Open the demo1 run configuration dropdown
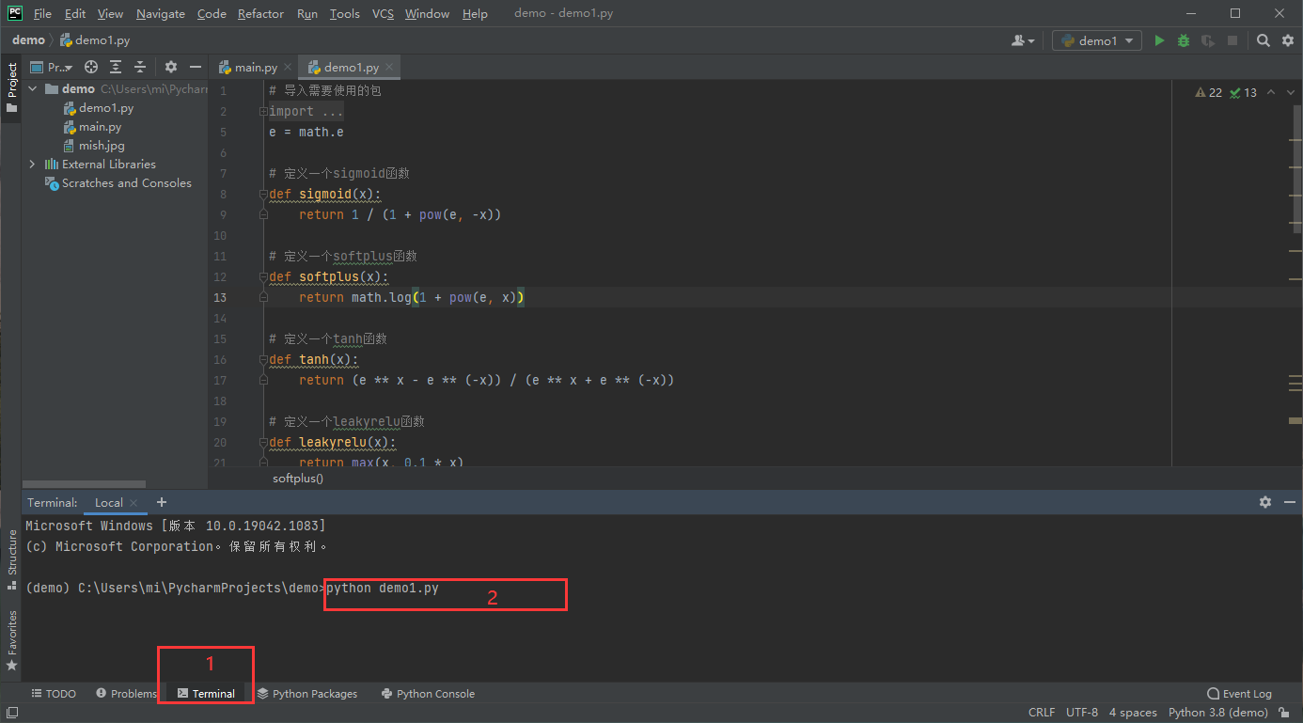This screenshot has height=723, width=1303. pos(1096,40)
